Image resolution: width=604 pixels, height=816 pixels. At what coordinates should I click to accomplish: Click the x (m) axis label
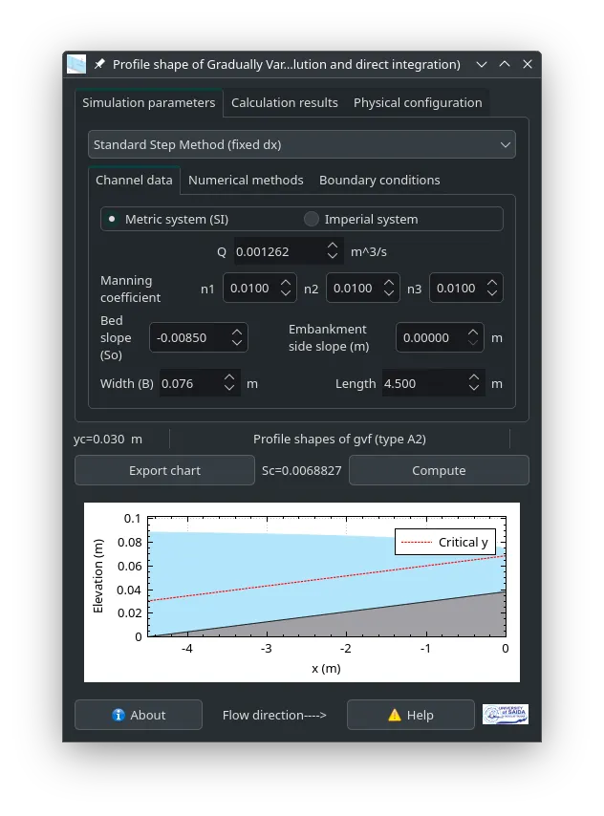[x=326, y=668]
